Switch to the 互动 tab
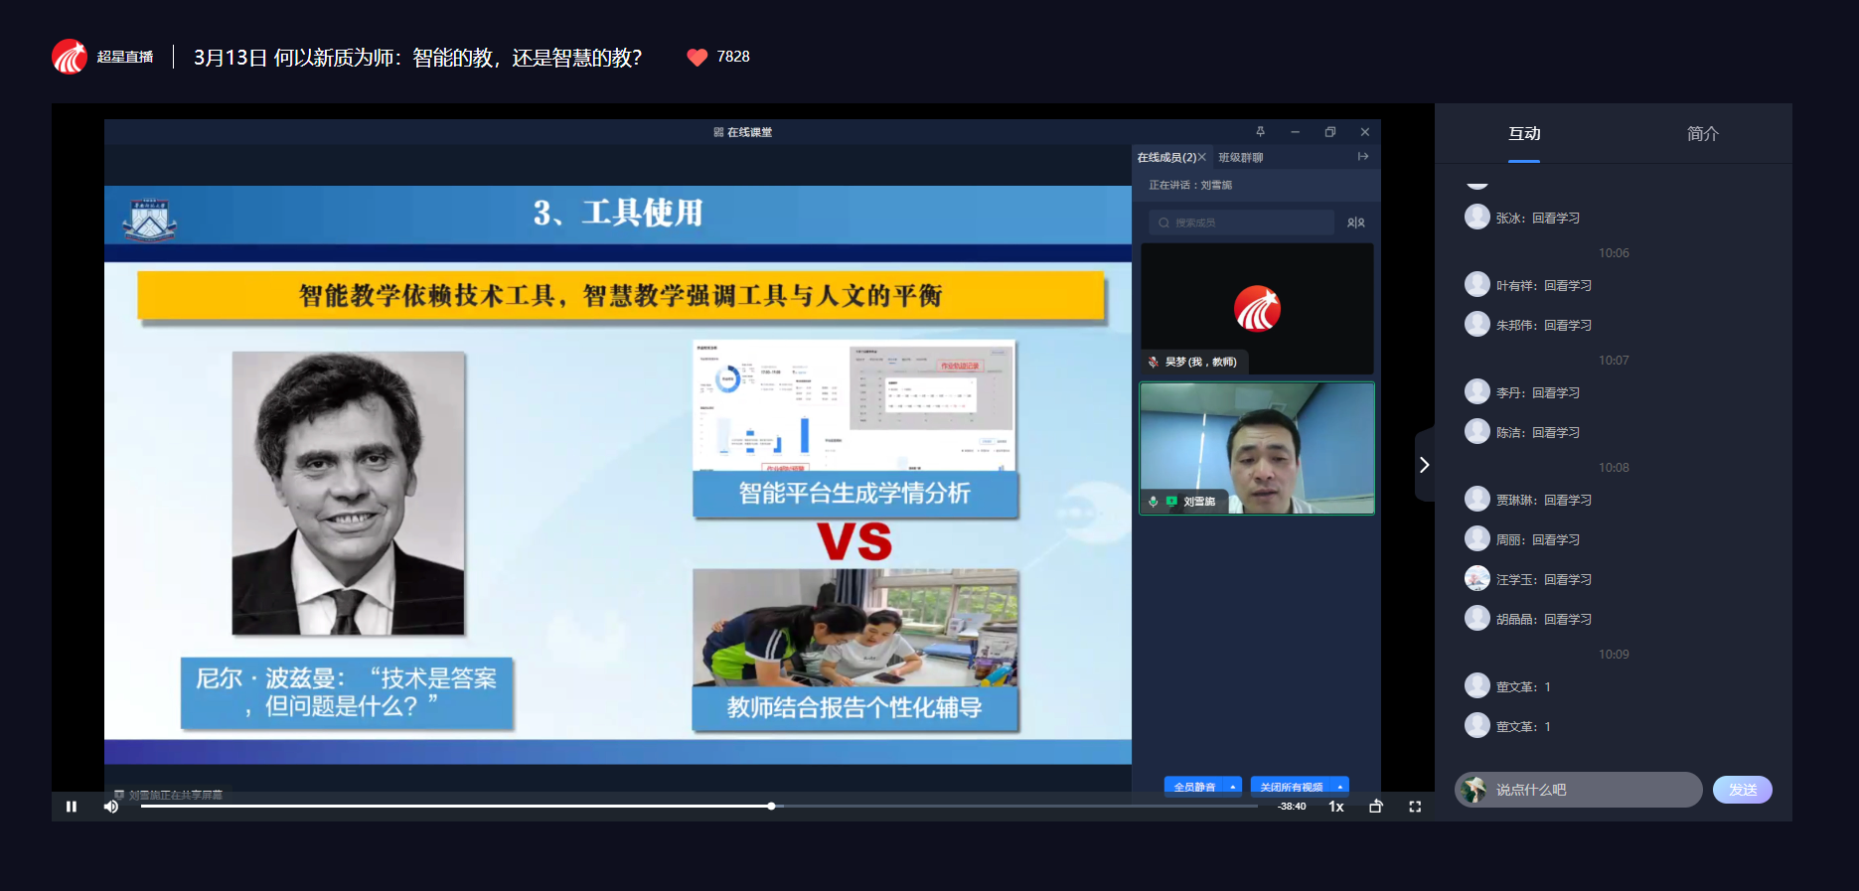Image resolution: width=1859 pixels, height=891 pixels. [x=1524, y=133]
